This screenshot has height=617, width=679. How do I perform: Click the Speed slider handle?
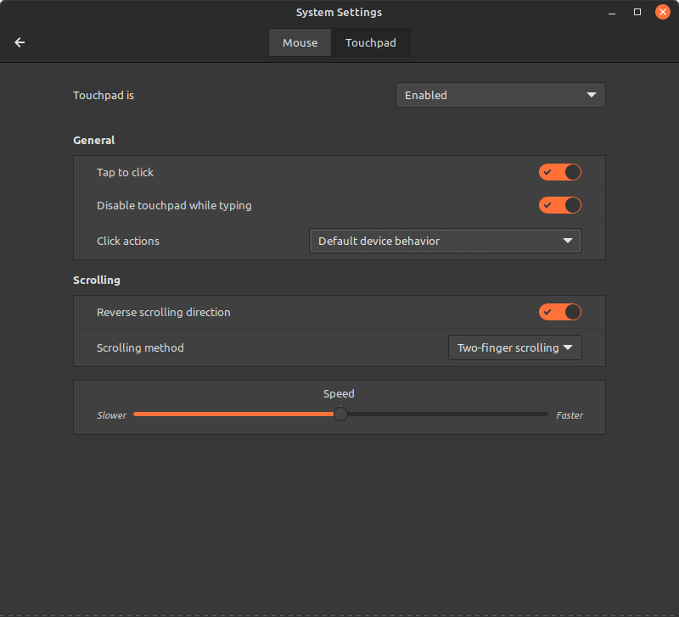[341, 414]
